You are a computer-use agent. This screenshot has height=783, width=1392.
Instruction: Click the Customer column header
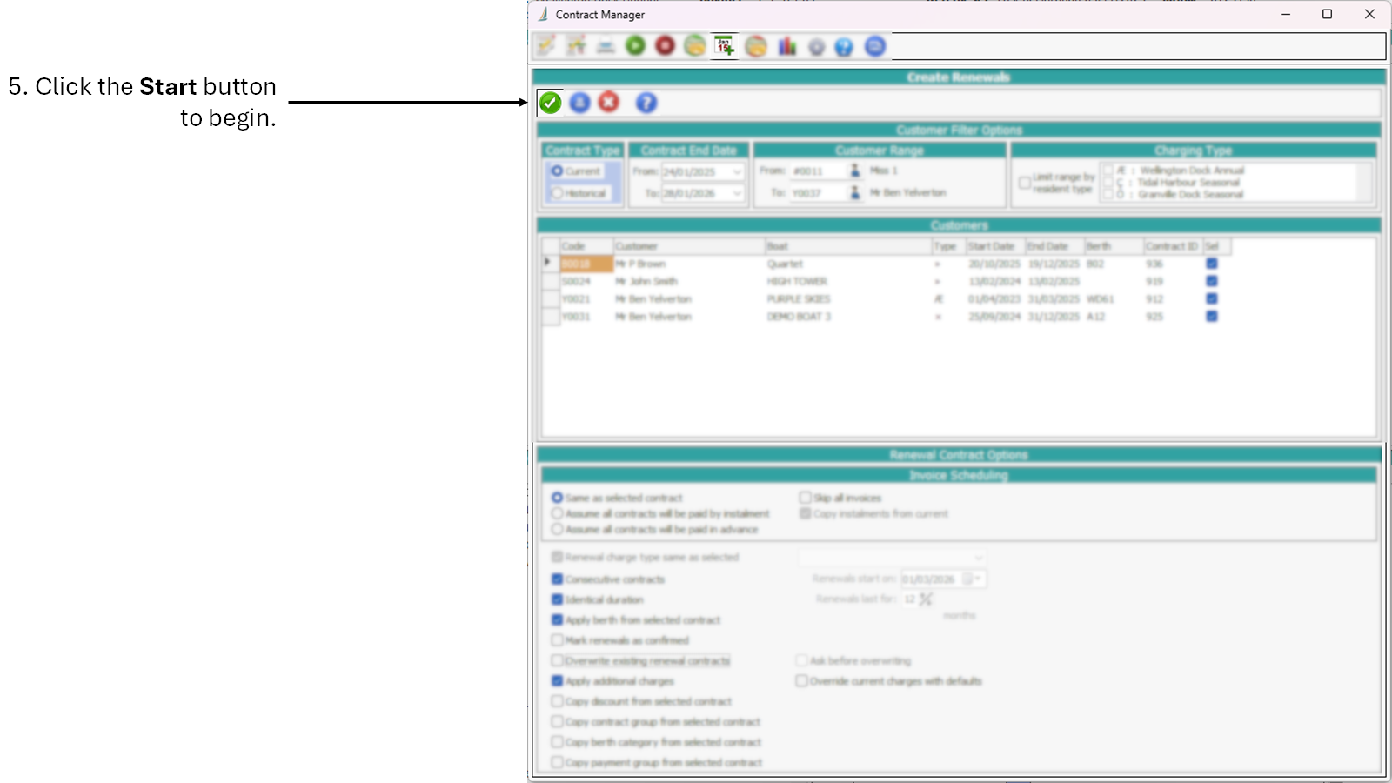[688, 246]
